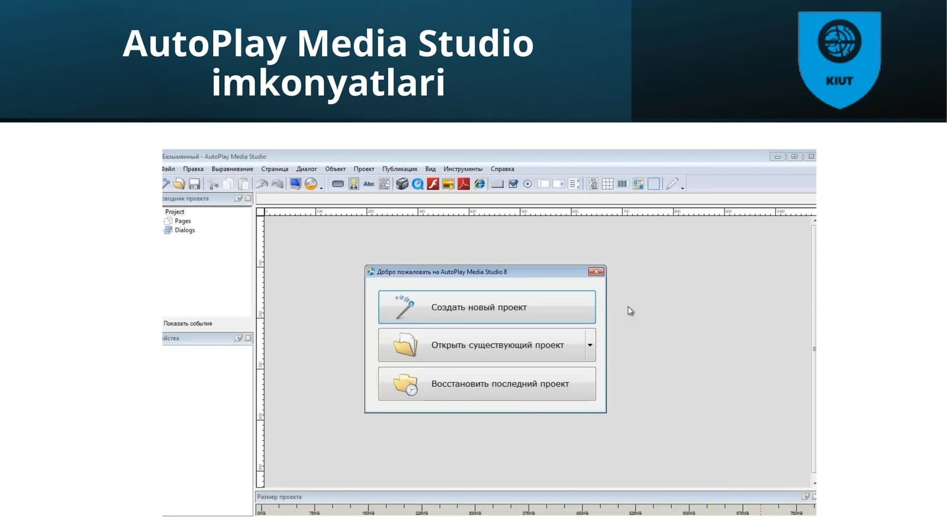Pin the Размер проекта panel

pyautogui.click(x=806, y=496)
